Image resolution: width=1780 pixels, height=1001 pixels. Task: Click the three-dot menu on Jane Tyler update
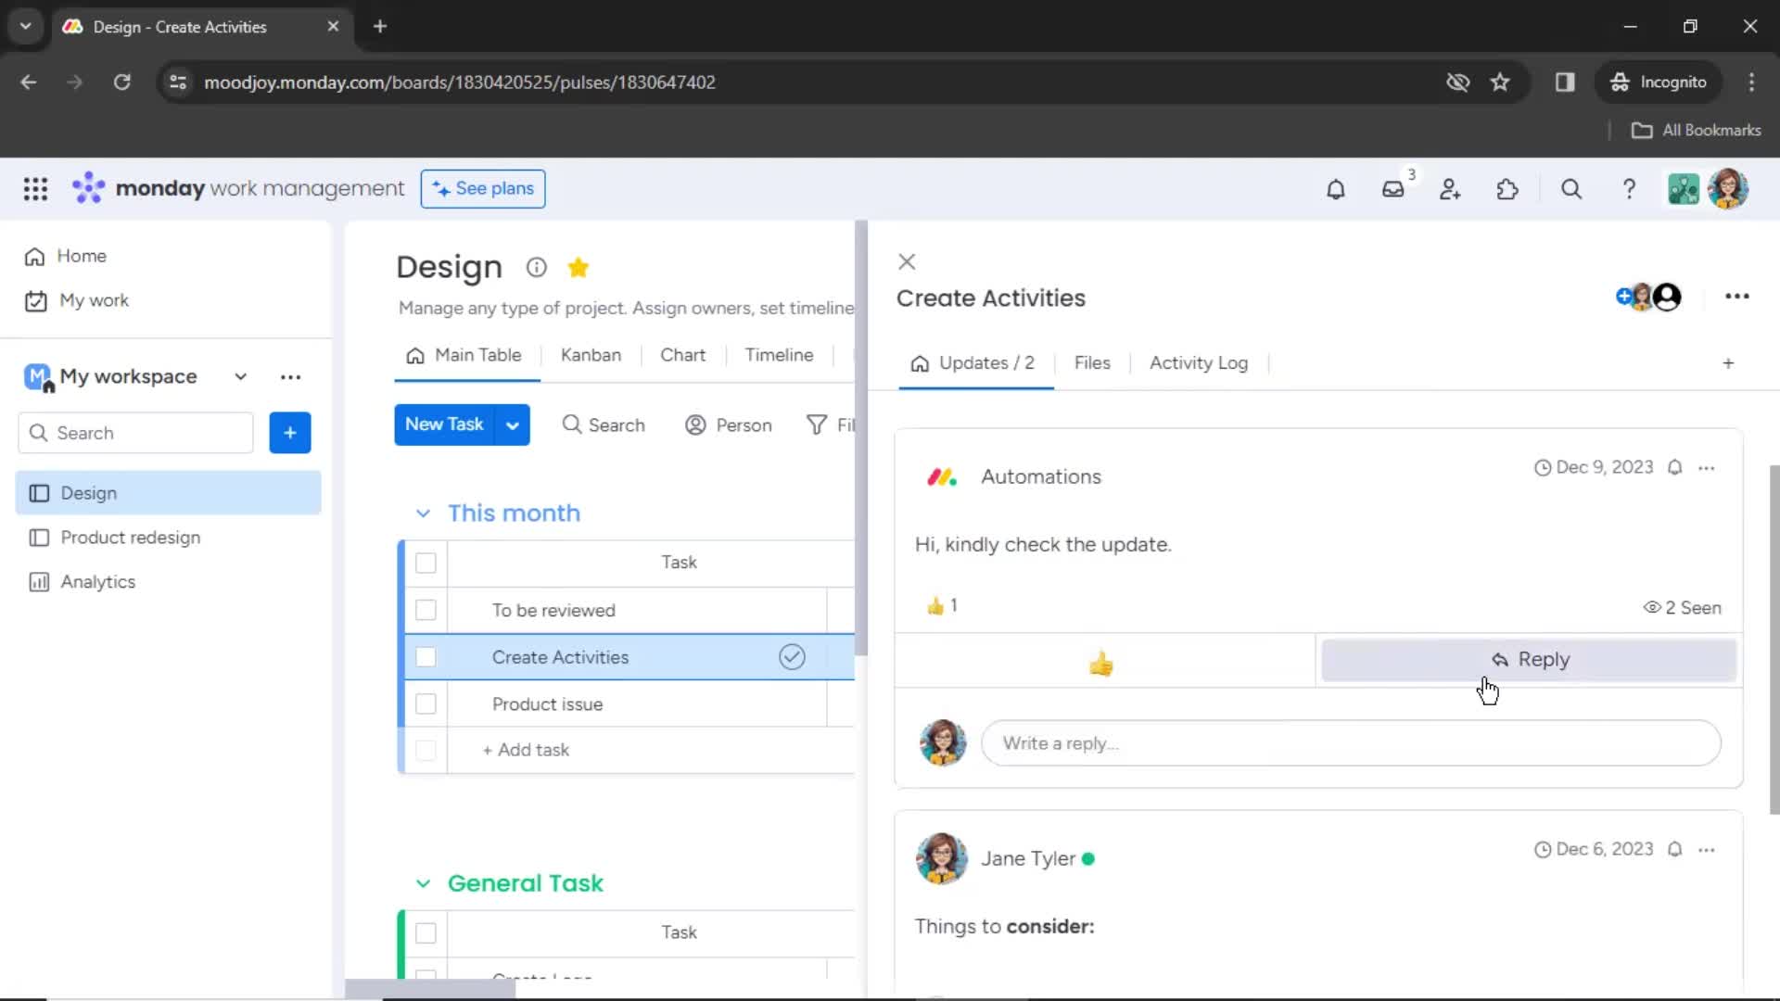(1706, 848)
